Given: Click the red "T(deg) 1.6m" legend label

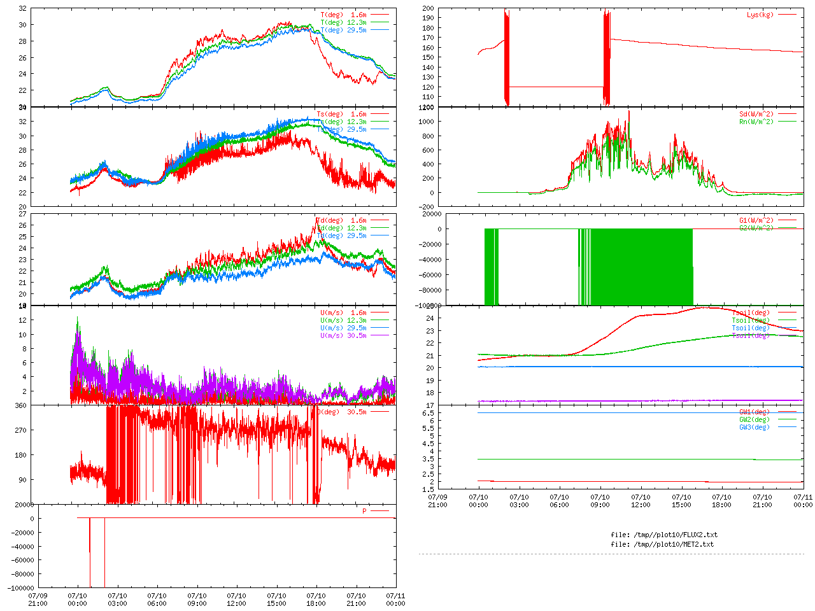Looking at the screenshot, I should click(x=343, y=15).
